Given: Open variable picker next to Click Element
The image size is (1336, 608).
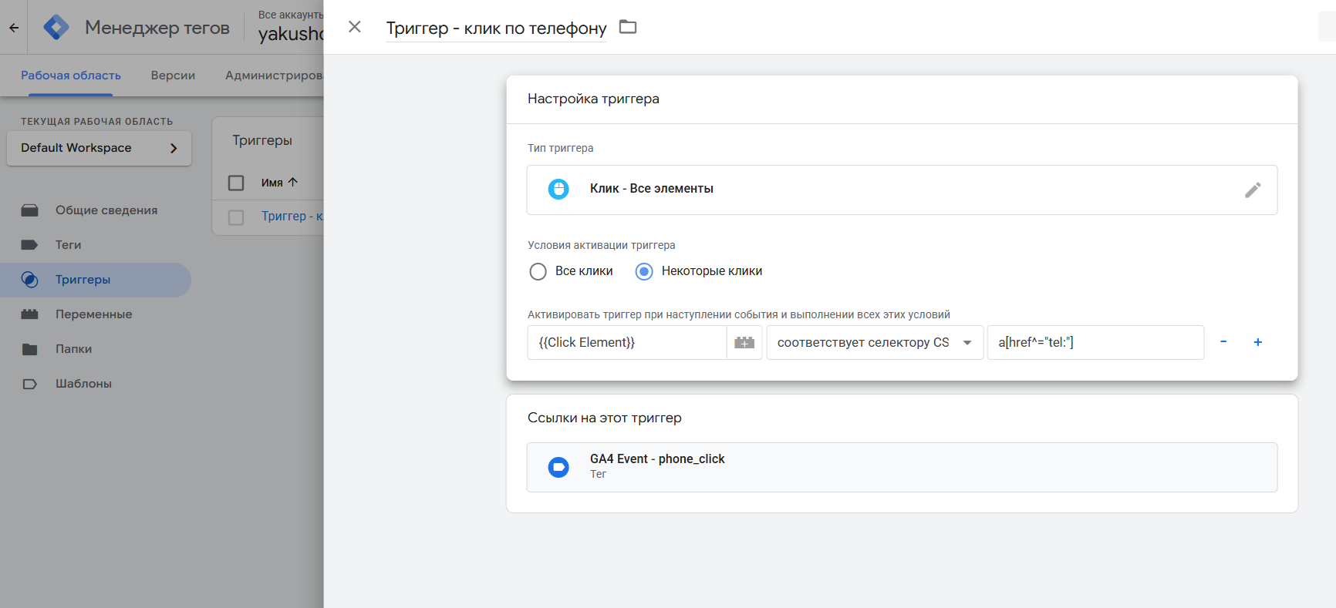Looking at the screenshot, I should 744,343.
